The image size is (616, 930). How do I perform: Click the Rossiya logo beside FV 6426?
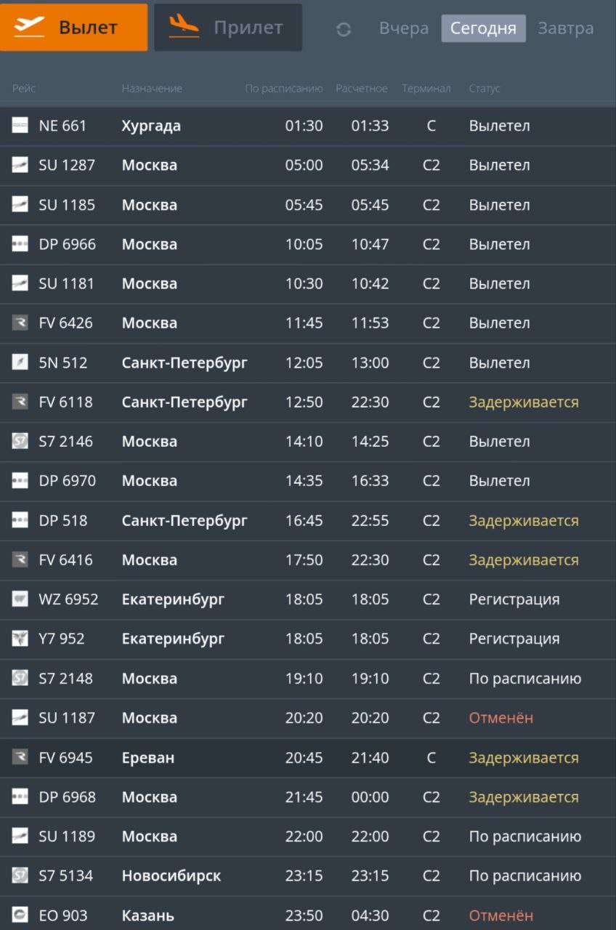point(20,323)
